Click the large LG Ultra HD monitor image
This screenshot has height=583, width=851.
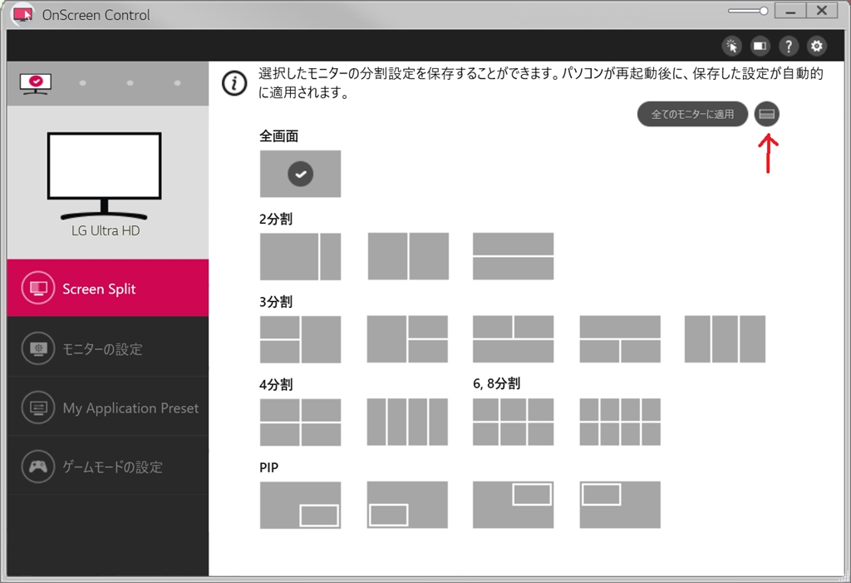[104, 175]
